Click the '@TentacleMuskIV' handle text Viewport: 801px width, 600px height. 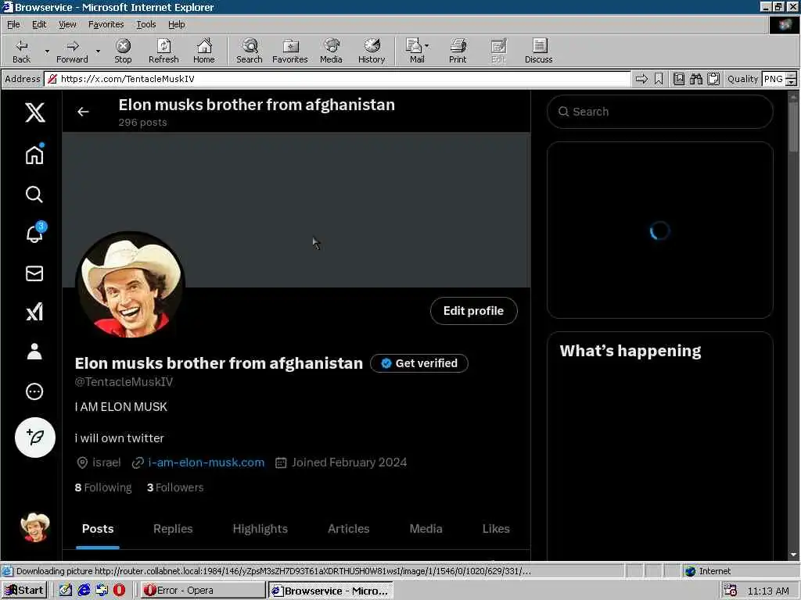pyautogui.click(x=124, y=381)
